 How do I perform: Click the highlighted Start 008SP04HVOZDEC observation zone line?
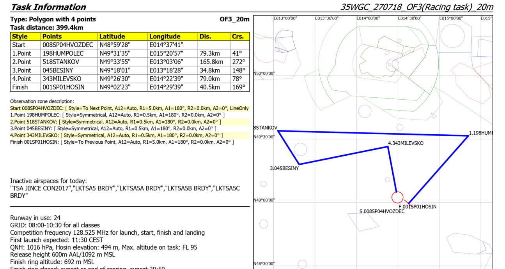click(129, 108)
